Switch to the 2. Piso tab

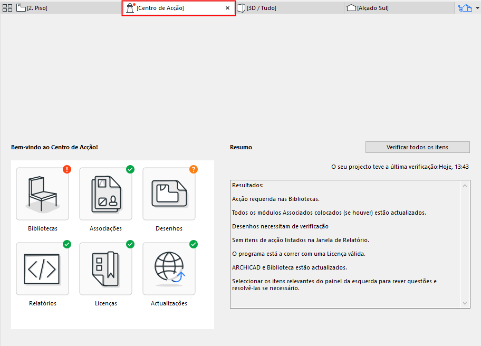[x=68, y=8]
